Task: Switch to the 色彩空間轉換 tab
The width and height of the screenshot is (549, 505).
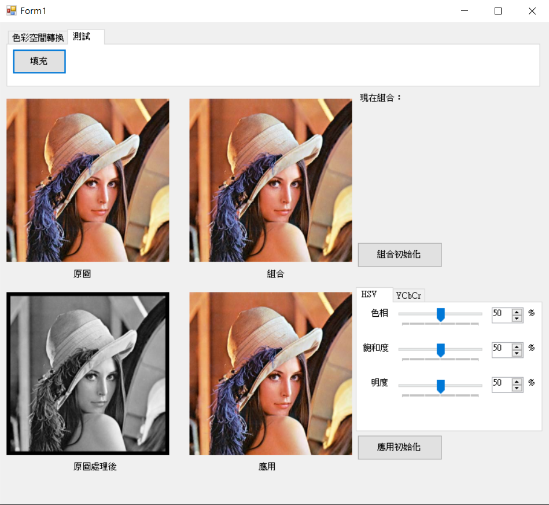Action: (38, 38)
